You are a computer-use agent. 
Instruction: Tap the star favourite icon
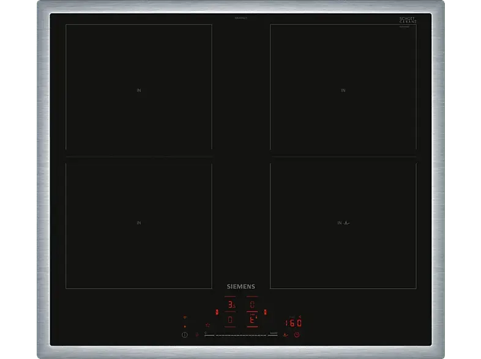(x=207, y=325)
